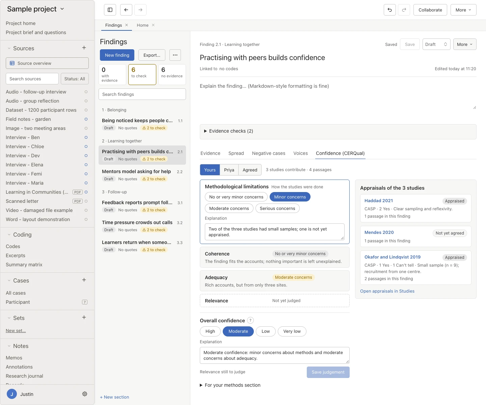486x405 pixels.
Task: Select 'No or very minor concerns' option
Action: (x=236, y=197)
